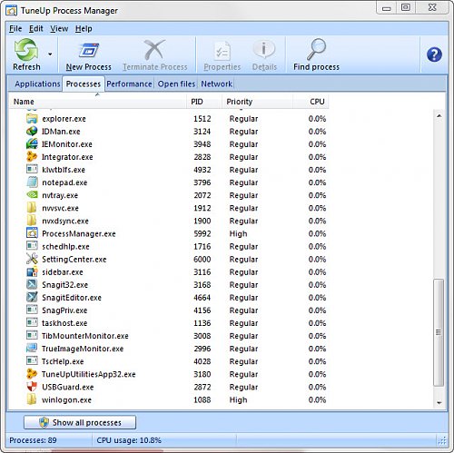Click the notepad.exe notepad icon
Screen dimensions: 454x453
click(32, 182)
